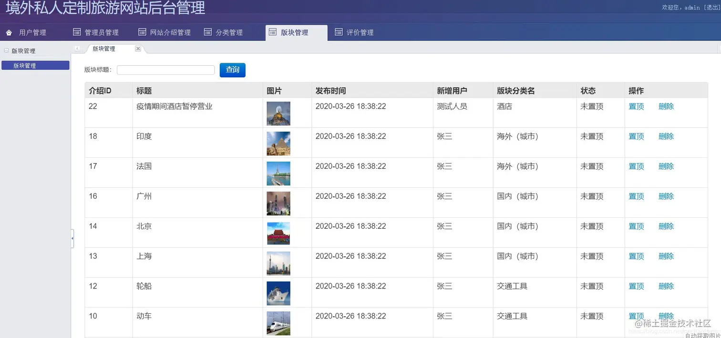Click the home icon beside 用户管理
The width and height of the screenshot is (721, 338).
[x=8, y=32]
